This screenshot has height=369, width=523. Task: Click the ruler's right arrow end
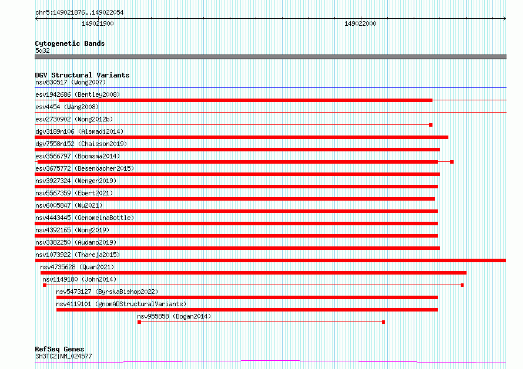504,18
